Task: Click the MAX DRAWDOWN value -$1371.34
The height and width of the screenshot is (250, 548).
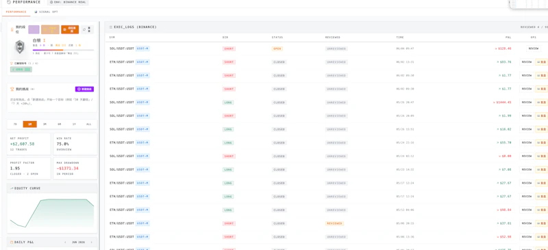Action: tap(67, 169)
